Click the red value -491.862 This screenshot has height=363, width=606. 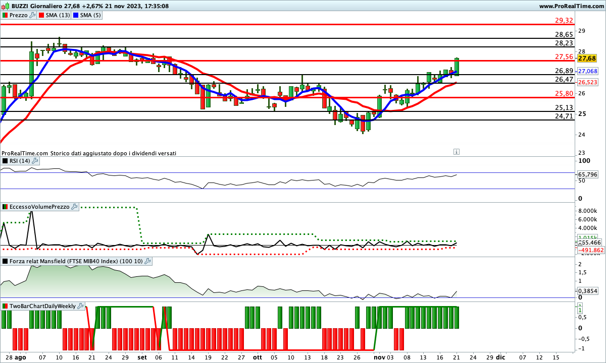(590, 250)
